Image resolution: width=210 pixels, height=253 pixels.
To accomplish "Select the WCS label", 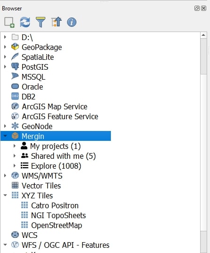I will pyautogui.click(x=30, y=235).
